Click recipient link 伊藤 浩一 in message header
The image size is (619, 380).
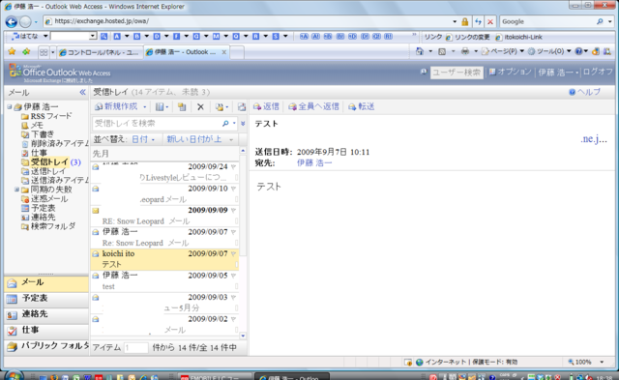click(314, 163)
